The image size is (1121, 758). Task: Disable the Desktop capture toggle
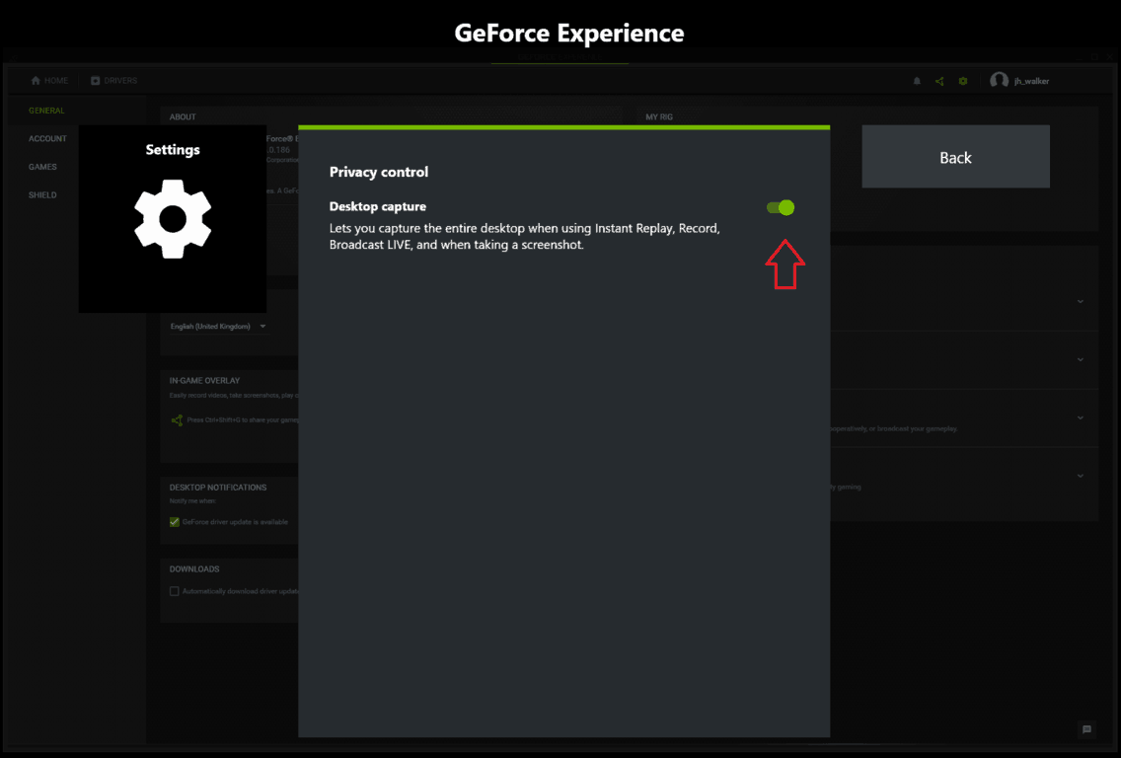(780, 207)
